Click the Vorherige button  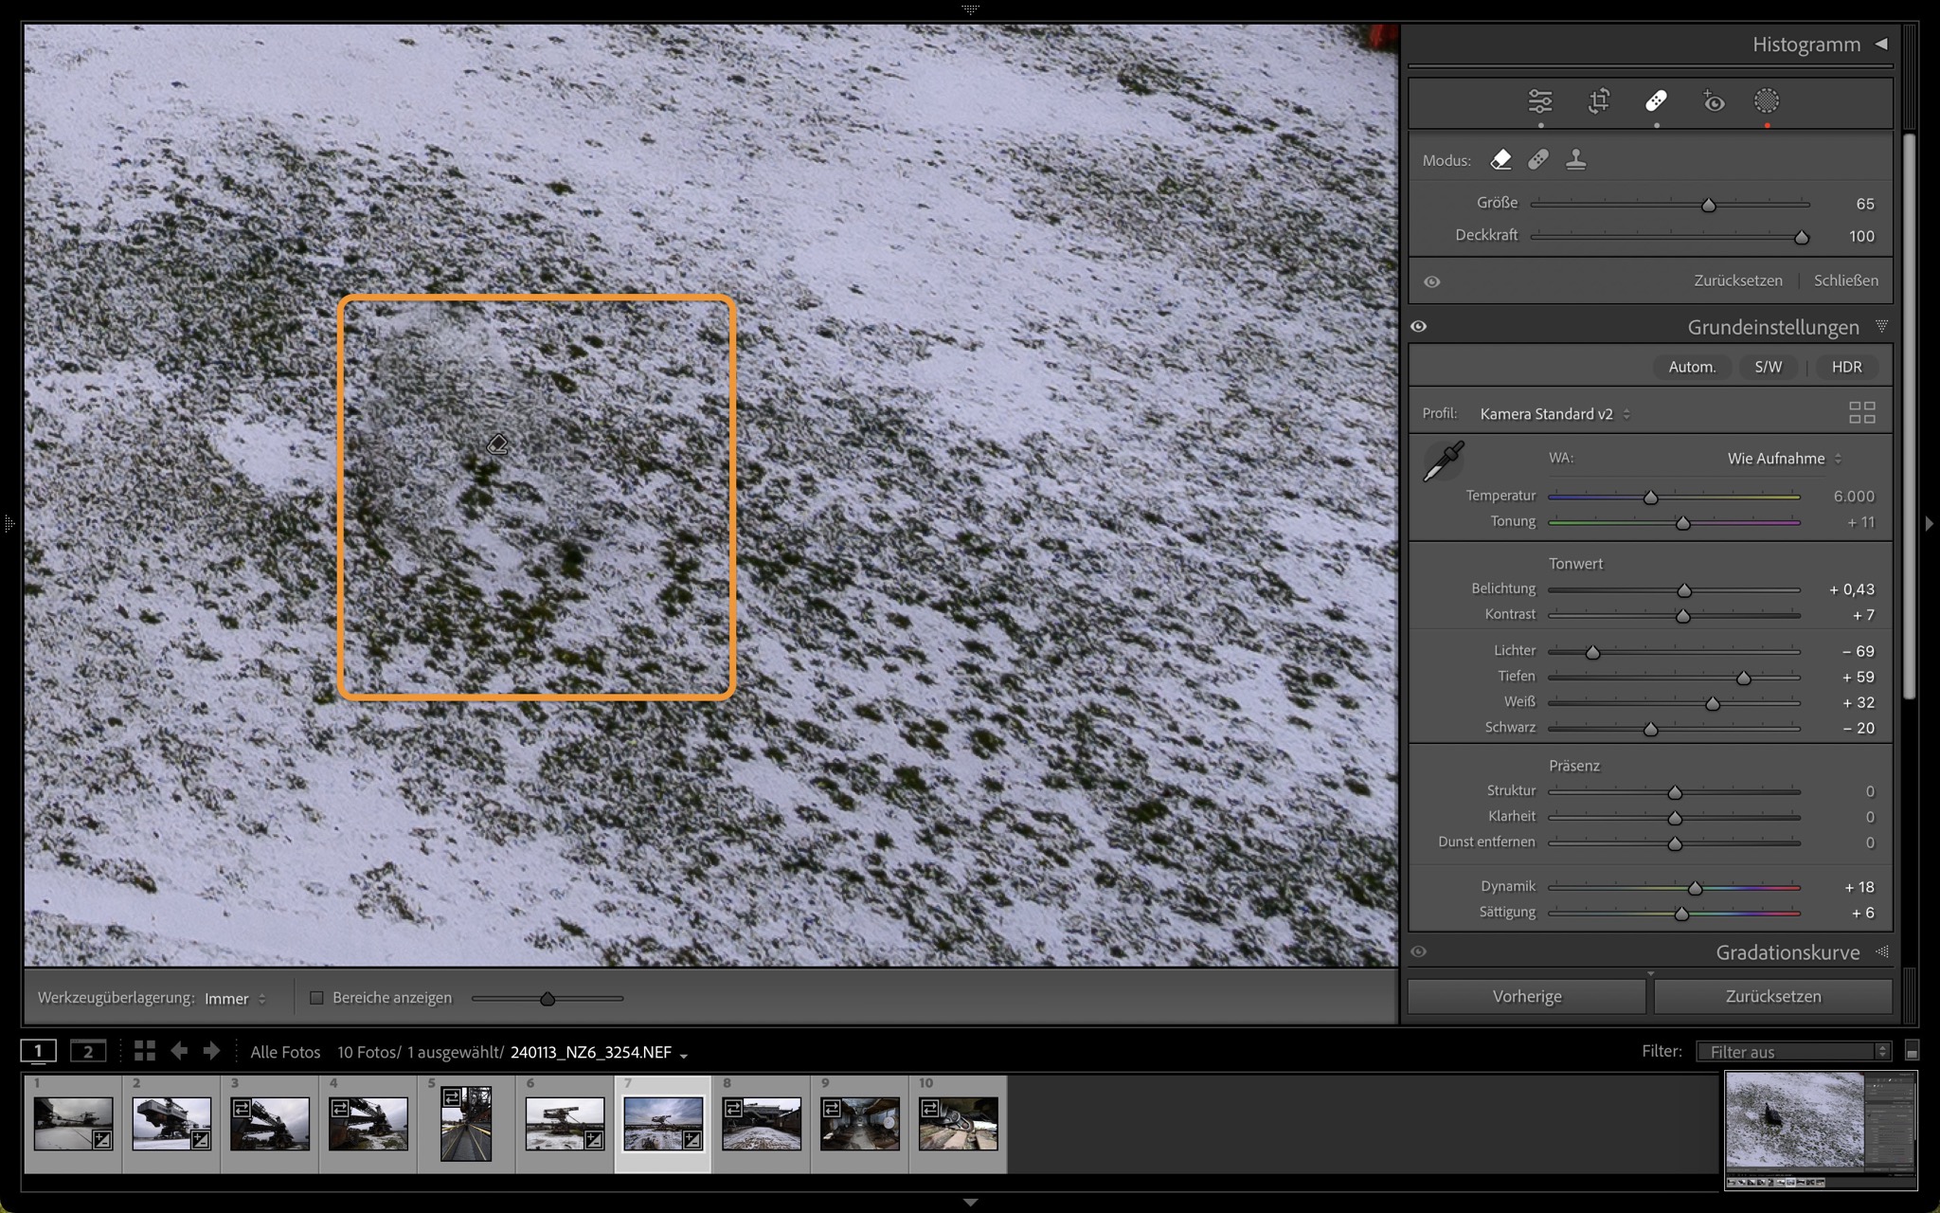[x=1526, y=996]
